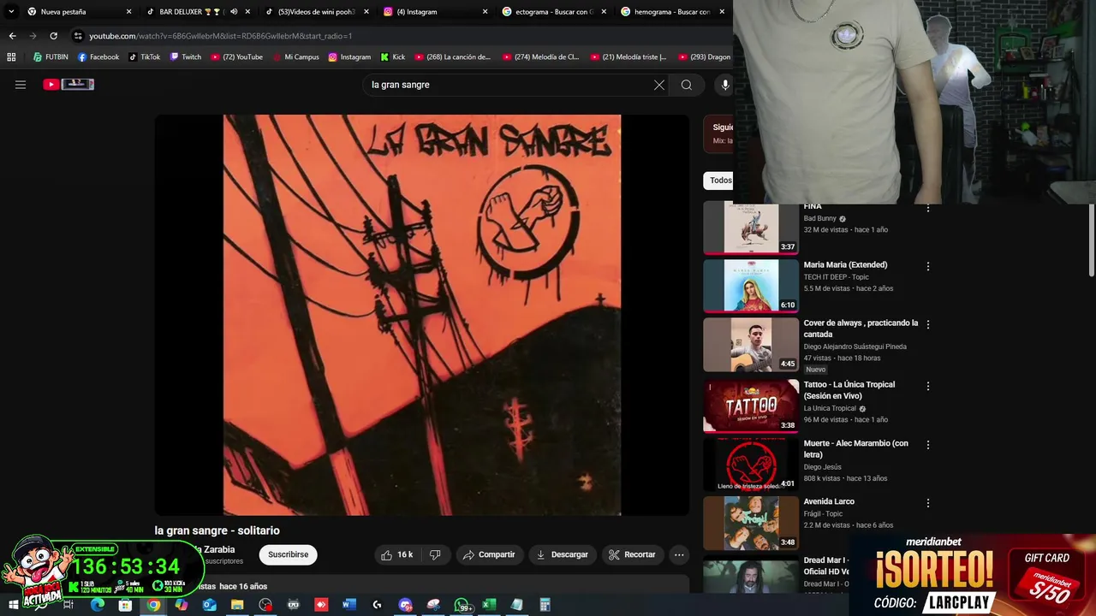
Task: Mute the BAR DELUXER tab audio icon
Action: [234, 12]
